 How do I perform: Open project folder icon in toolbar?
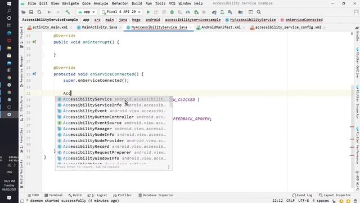coord(24,12)
